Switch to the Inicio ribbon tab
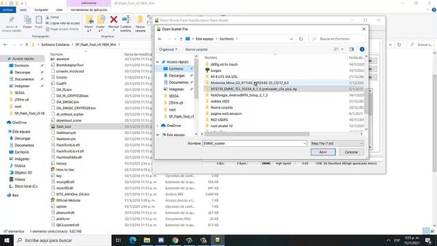This screenshot has height=246, width=437. pyautogui.click(x=23, y=10)
